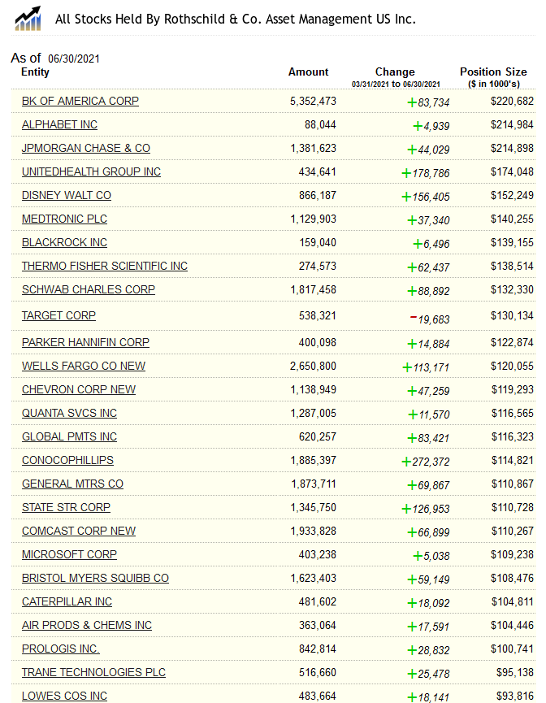This screenshot has height=703, width=546.
Task: Open QUANTA SVCS INC link
Action: coord(70,413)
